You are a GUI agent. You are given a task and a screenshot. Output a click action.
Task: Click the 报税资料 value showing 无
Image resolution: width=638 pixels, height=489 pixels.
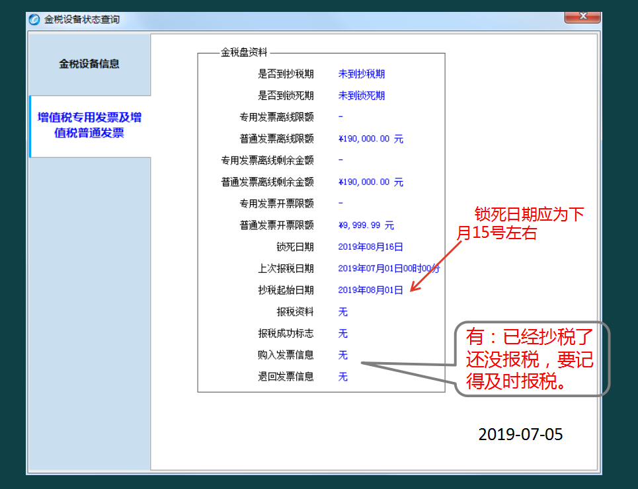(342, 312)
